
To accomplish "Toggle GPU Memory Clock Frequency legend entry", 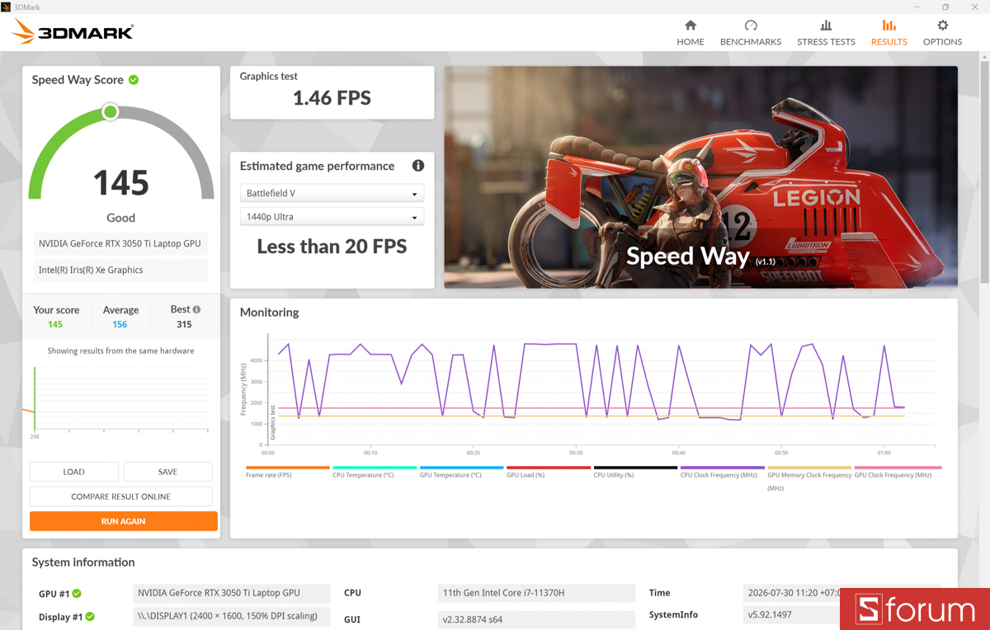I will pos(809,481).
